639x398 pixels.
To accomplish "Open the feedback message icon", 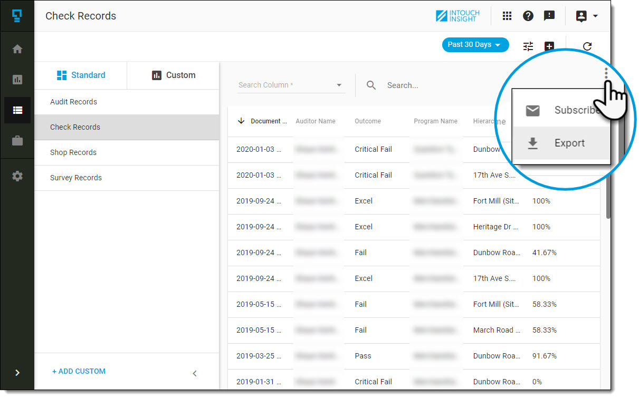I will tap(549, 16).
